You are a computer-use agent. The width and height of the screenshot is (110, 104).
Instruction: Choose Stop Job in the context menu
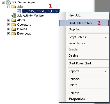[84, 29]
